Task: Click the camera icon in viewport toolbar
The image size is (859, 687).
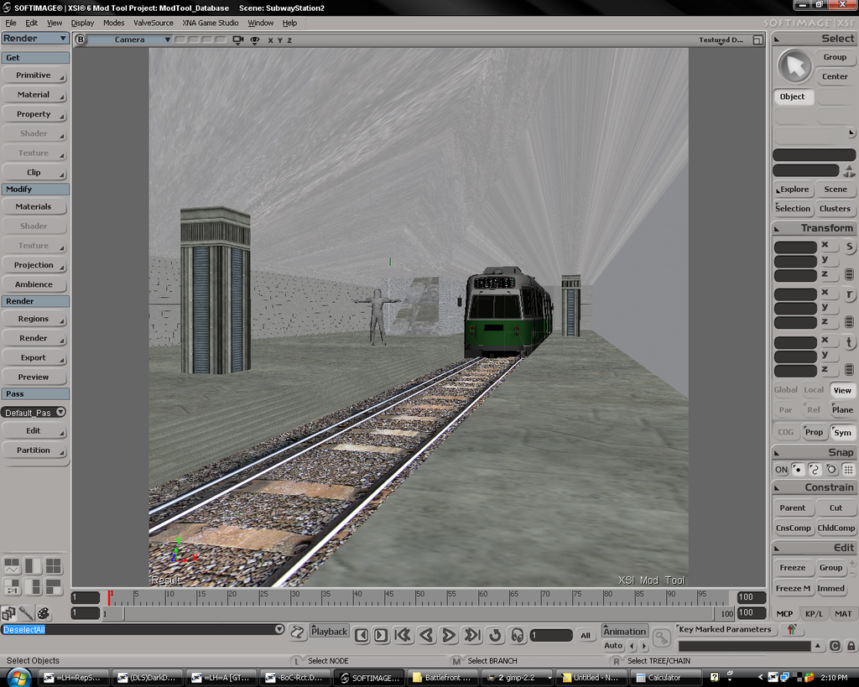Action: click(237, 40)
